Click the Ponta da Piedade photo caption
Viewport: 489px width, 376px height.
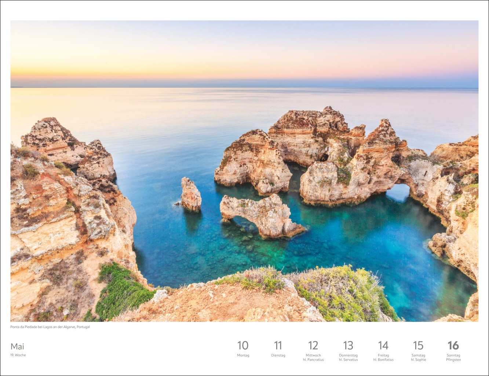tap(50, 327)
